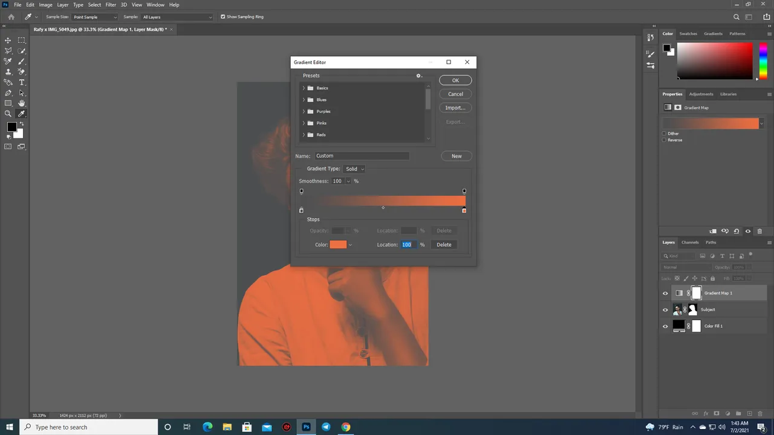Select the Paint Bucket tool
Viewport: 774px width, 435px height.
(x=8, y=82)
